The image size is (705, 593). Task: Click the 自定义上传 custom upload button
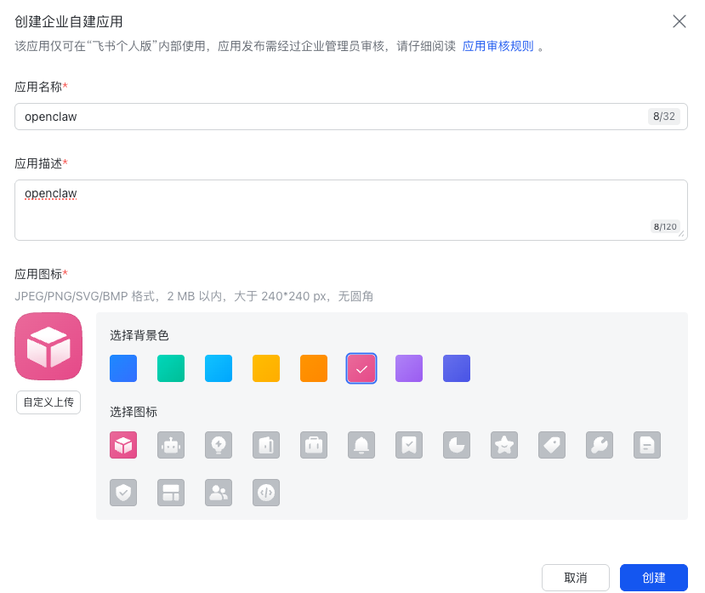tap(48, 402)
